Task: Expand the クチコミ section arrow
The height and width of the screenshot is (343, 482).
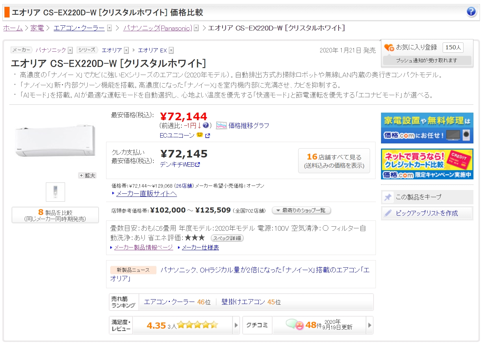Action: coord(369,325)
